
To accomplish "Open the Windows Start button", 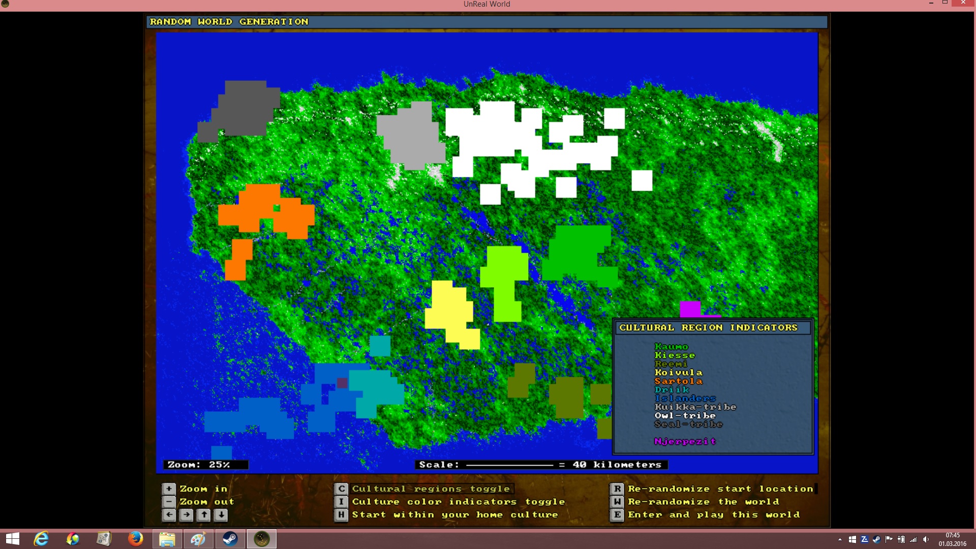I will 13,539.
